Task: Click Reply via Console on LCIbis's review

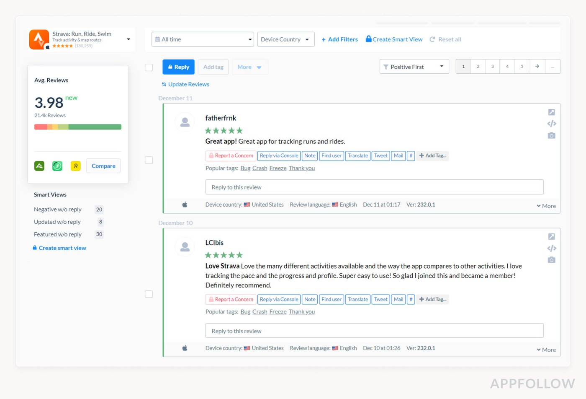Action: (279, 299)
